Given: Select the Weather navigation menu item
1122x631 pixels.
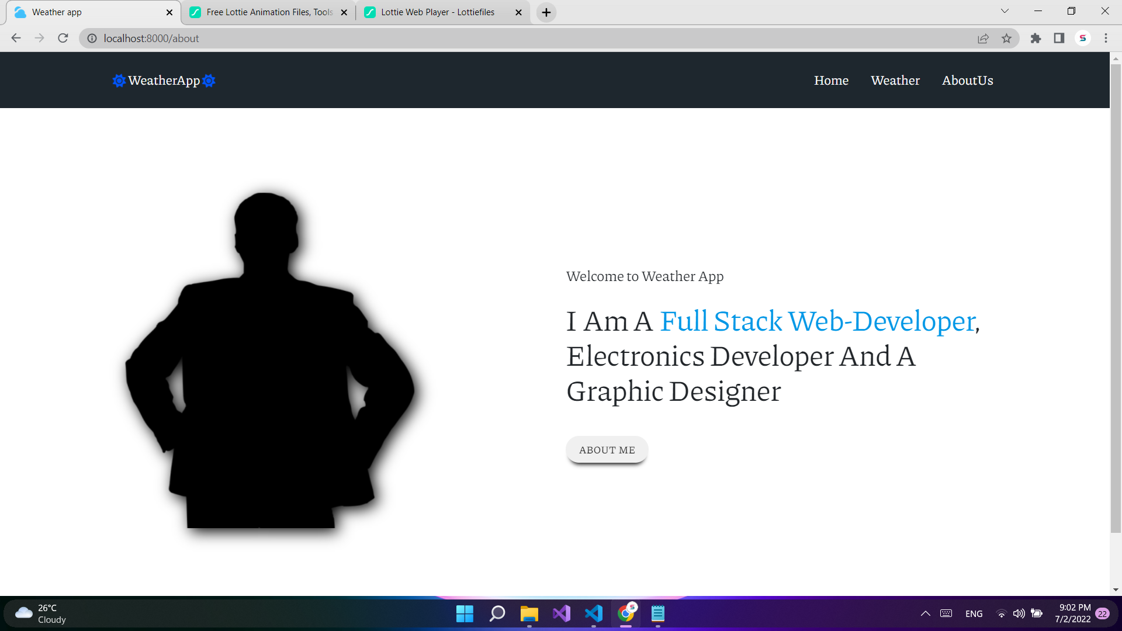Looking at the screenshot, I should click(895, 80).
